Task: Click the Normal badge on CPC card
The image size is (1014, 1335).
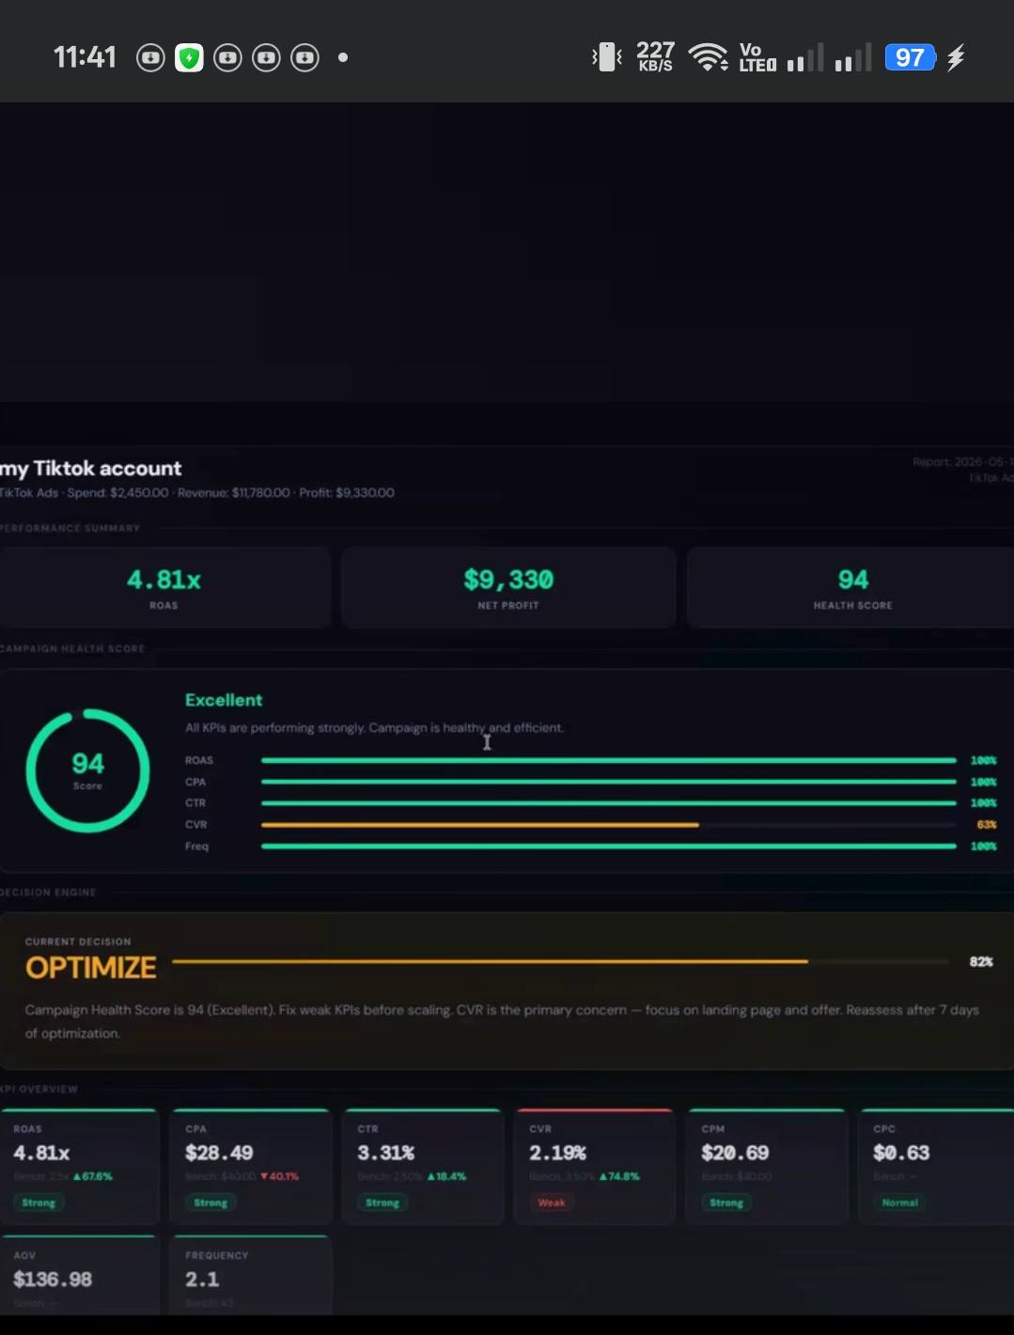Action: click(899, 1203)
